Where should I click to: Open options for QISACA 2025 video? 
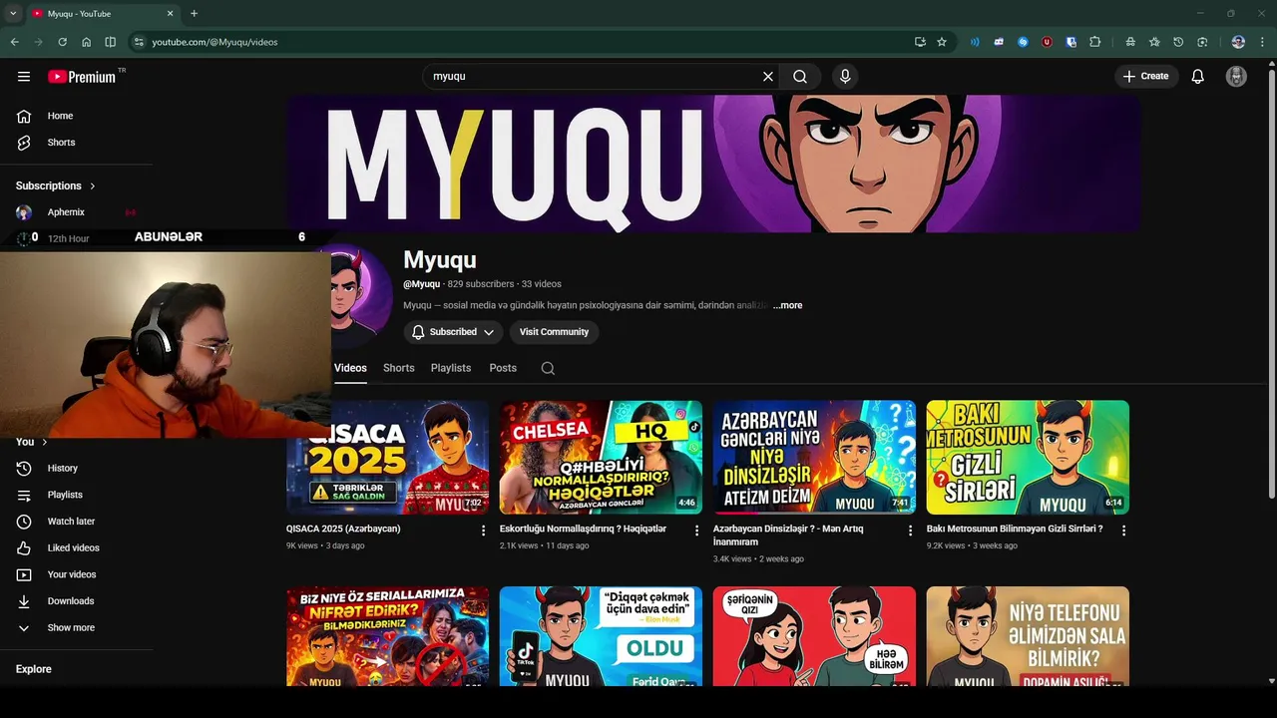[484, 531]
